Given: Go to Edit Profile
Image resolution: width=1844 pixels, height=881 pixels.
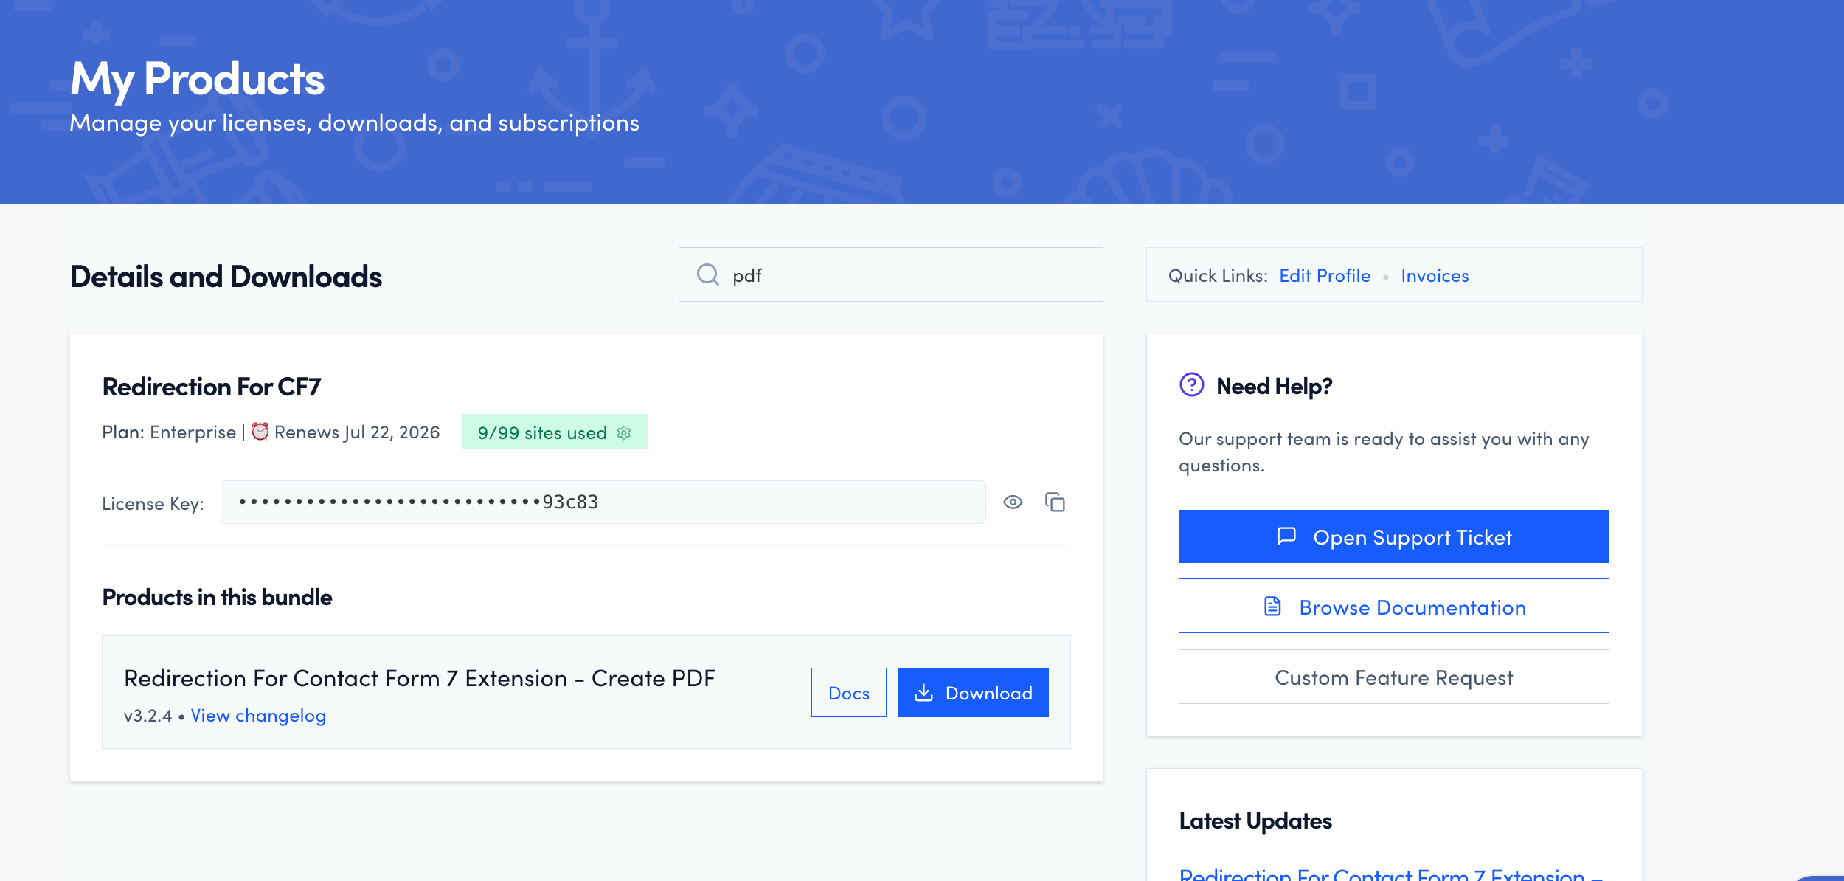Looking at the screenshot, I should tap(1325, 276).
